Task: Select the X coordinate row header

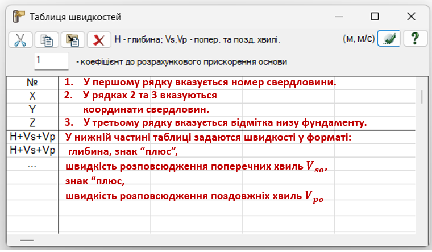Action: [x=32, y=96]
